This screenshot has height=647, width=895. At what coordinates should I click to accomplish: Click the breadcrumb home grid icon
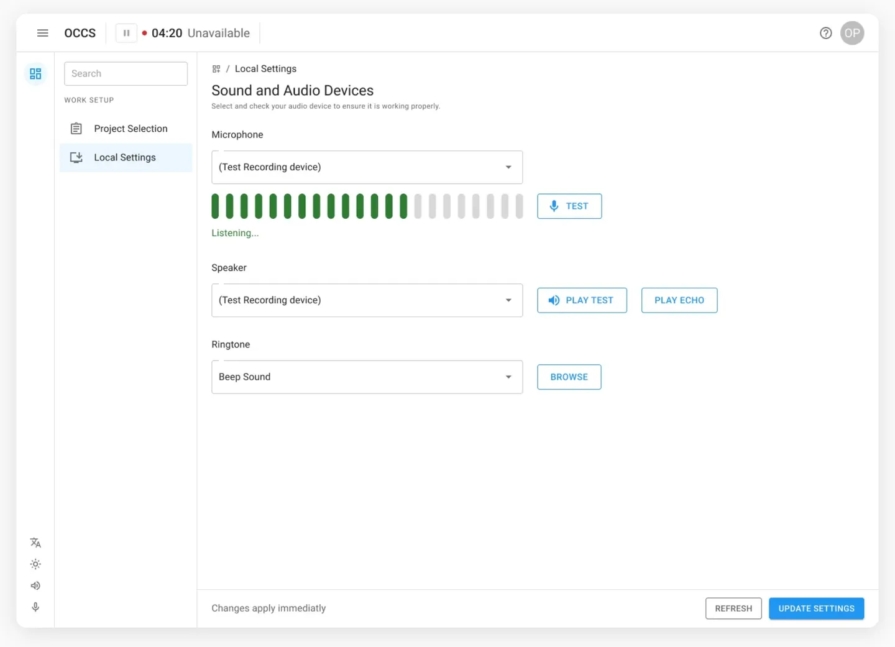(216, 69)
